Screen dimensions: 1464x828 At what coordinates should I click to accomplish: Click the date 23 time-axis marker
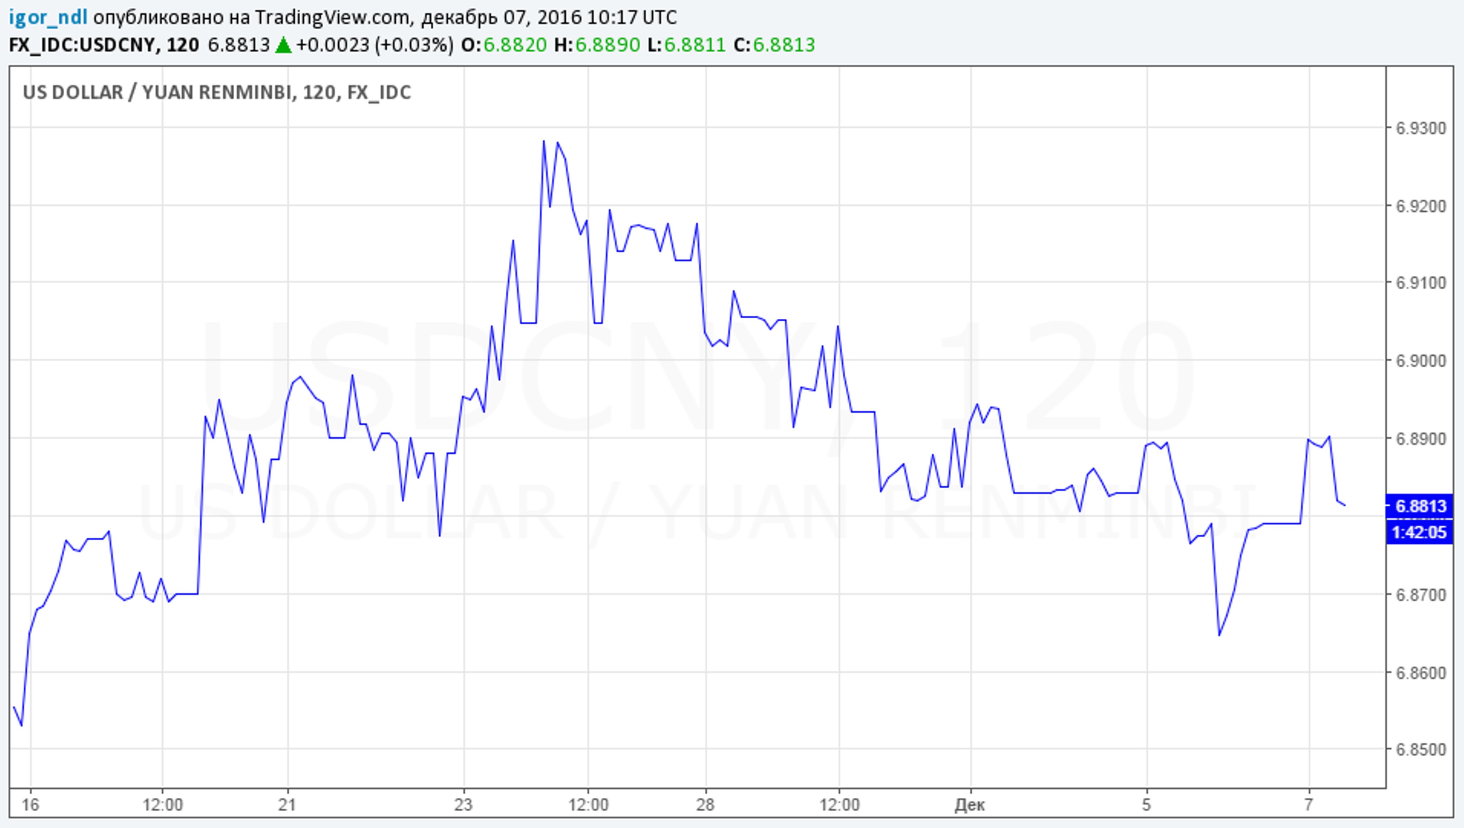click(x=464, y=805)
